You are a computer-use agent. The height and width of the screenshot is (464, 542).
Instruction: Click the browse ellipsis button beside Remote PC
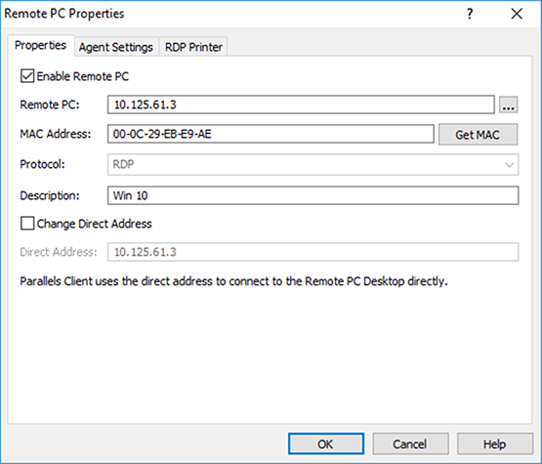pyautogui.click(x=508, y=105)
